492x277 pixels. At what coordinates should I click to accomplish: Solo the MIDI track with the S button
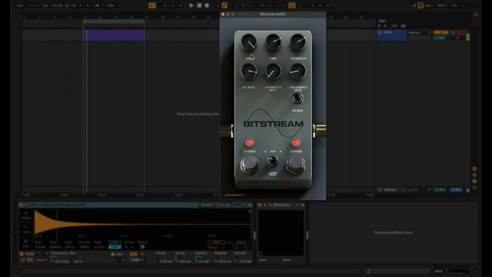click(x=454, y=33)
